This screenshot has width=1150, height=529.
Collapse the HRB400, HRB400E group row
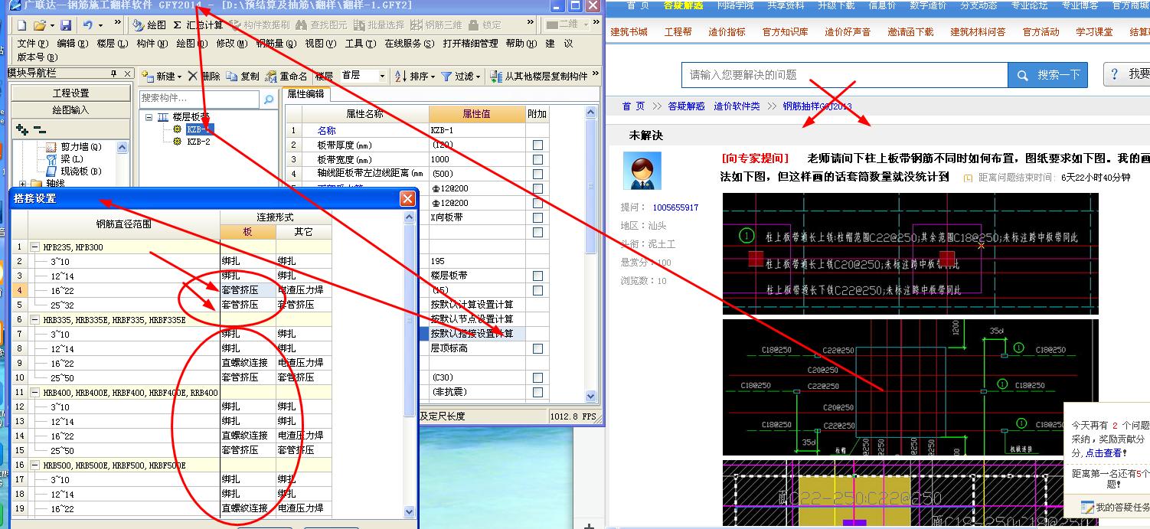pyautogui.click(x=34, y=393)
